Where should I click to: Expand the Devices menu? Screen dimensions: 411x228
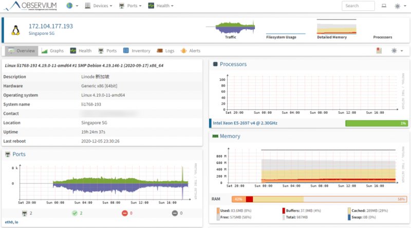(x=99, y=6)
